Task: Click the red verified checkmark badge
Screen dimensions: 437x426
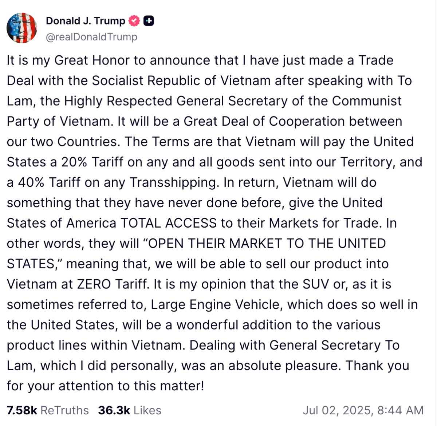Action: click(x=134, y=21)
